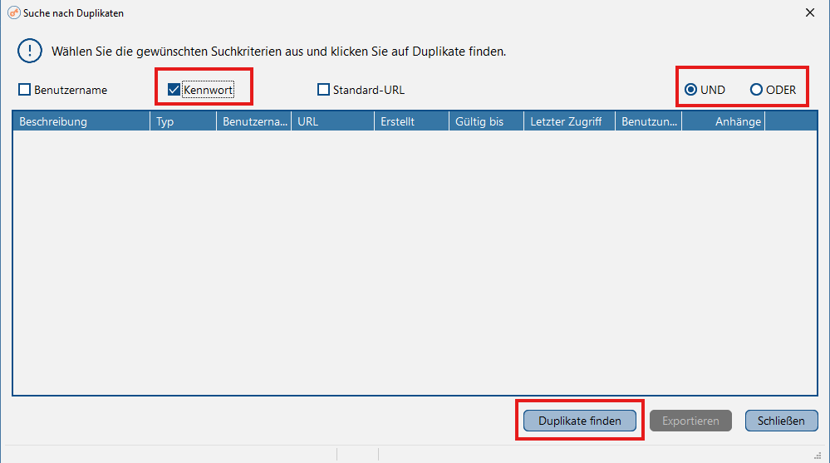The width and height of the screenshot is (830, 463).
Task: Uncheck the Kennwort checkbox
Action: coord(174,90)
